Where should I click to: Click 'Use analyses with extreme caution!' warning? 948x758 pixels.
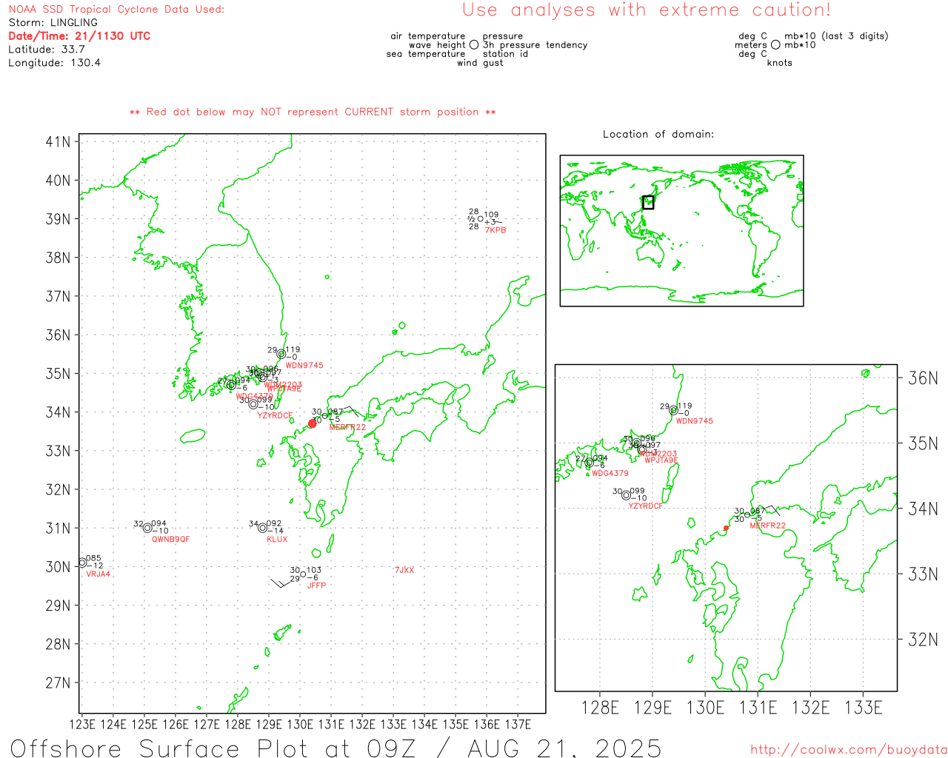click(647, 10)
